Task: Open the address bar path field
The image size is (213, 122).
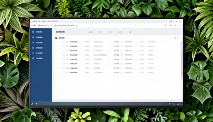Action: tap(64, 26)
